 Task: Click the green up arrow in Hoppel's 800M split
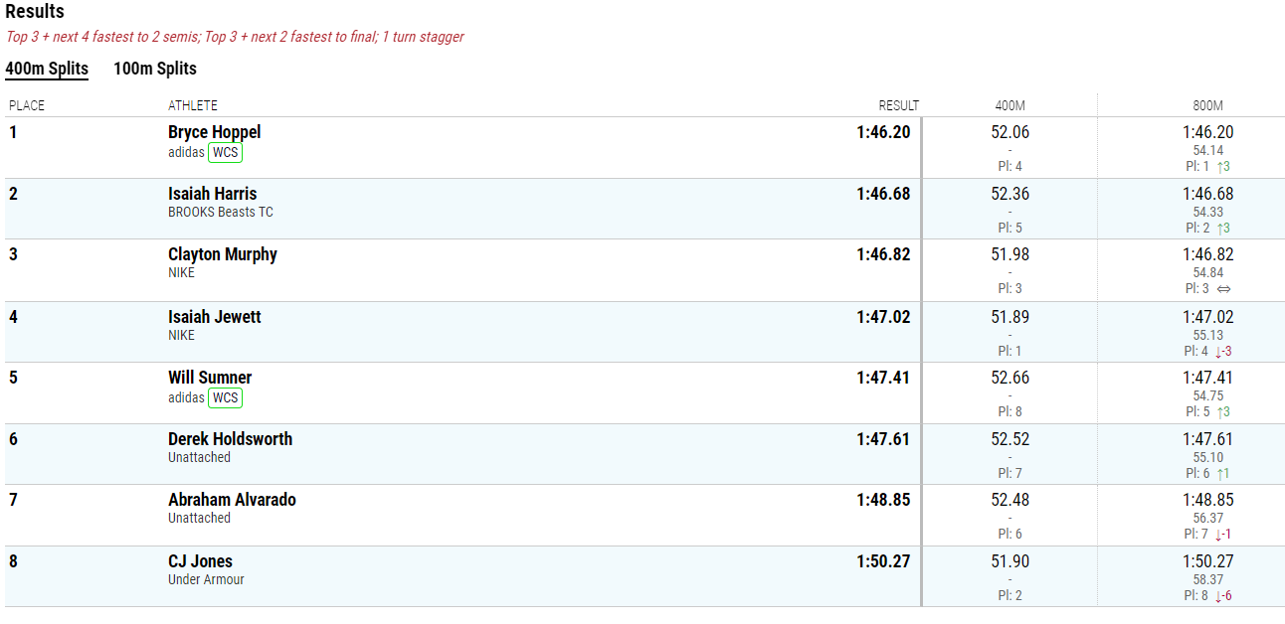point(1219,167)
